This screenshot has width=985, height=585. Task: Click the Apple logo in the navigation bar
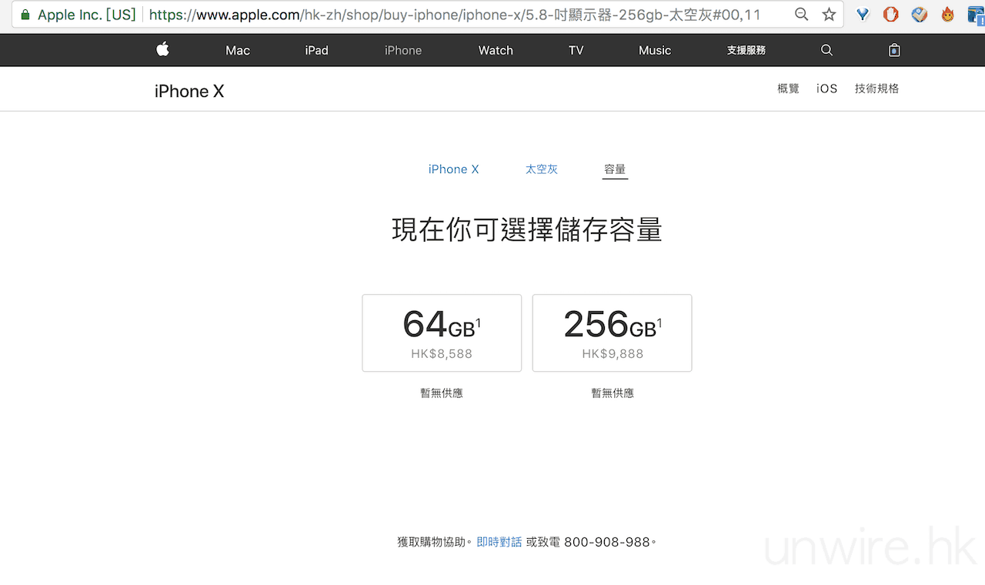pyautogui.click(x=162, y=50)
